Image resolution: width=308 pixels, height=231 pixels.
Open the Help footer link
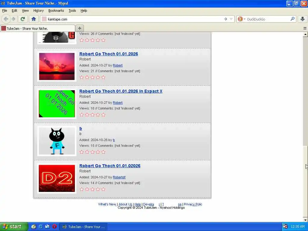click(x=138, y=204)
